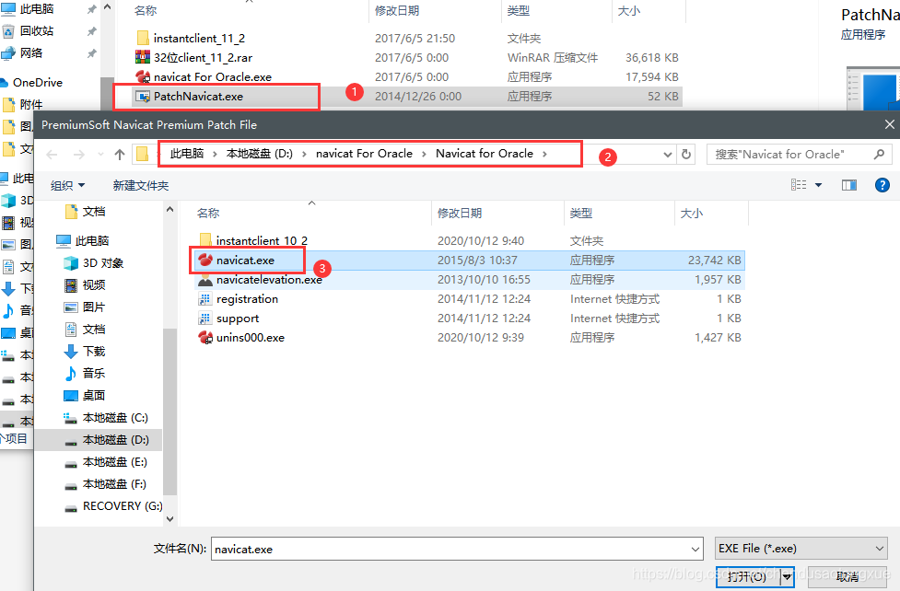The image size is (900, 591).
Task: Select 下载 in dialog navigation tree
Action: point(94,351)
